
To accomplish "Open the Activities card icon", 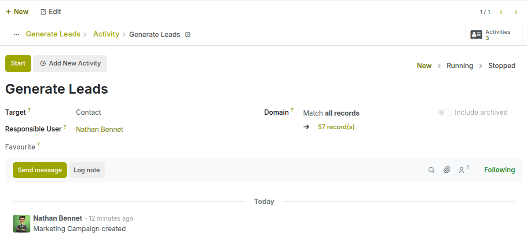I will coord(476,35).
